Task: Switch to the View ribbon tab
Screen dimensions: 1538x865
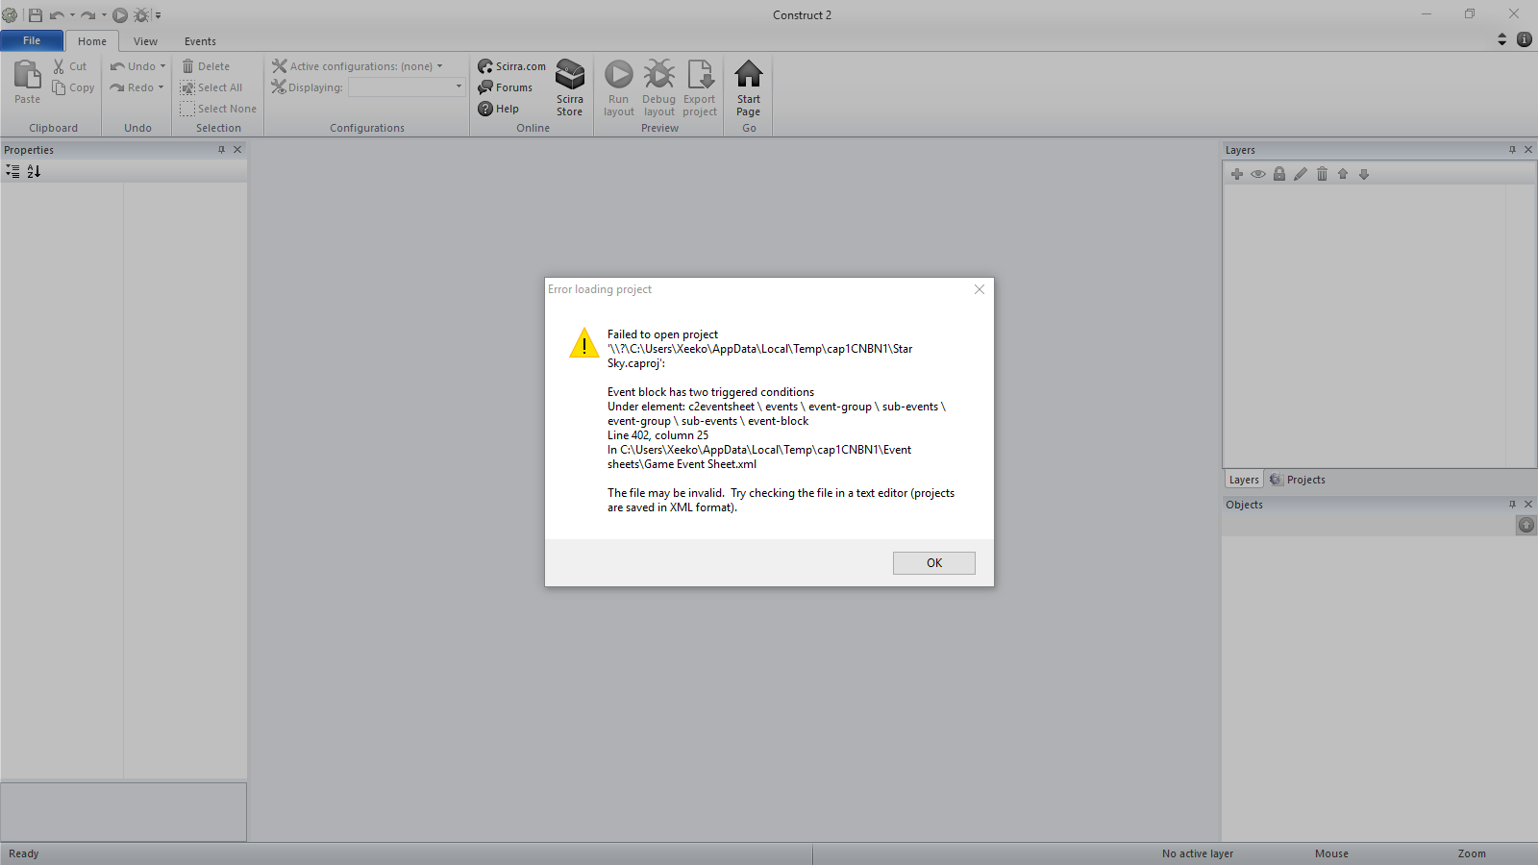Action: [145, 41]
